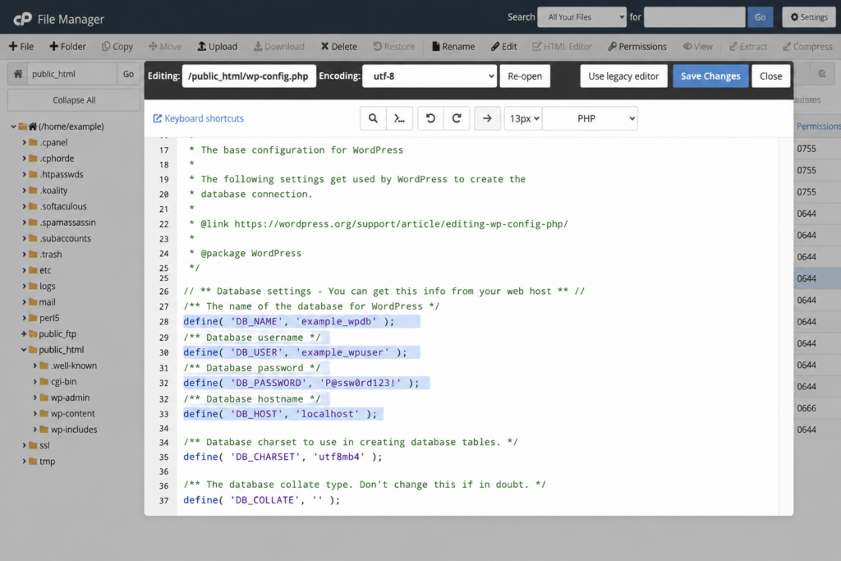Click Delete in the toolbar
This screenshot has height=561, width=841.
point(339,47)
